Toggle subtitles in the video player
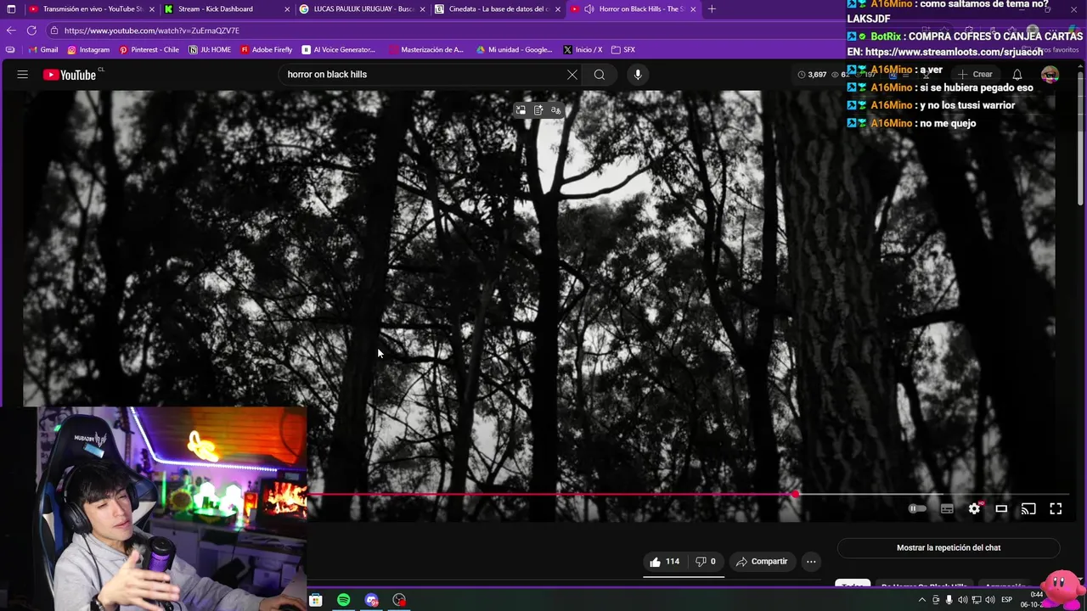 (x=947, y=509)
